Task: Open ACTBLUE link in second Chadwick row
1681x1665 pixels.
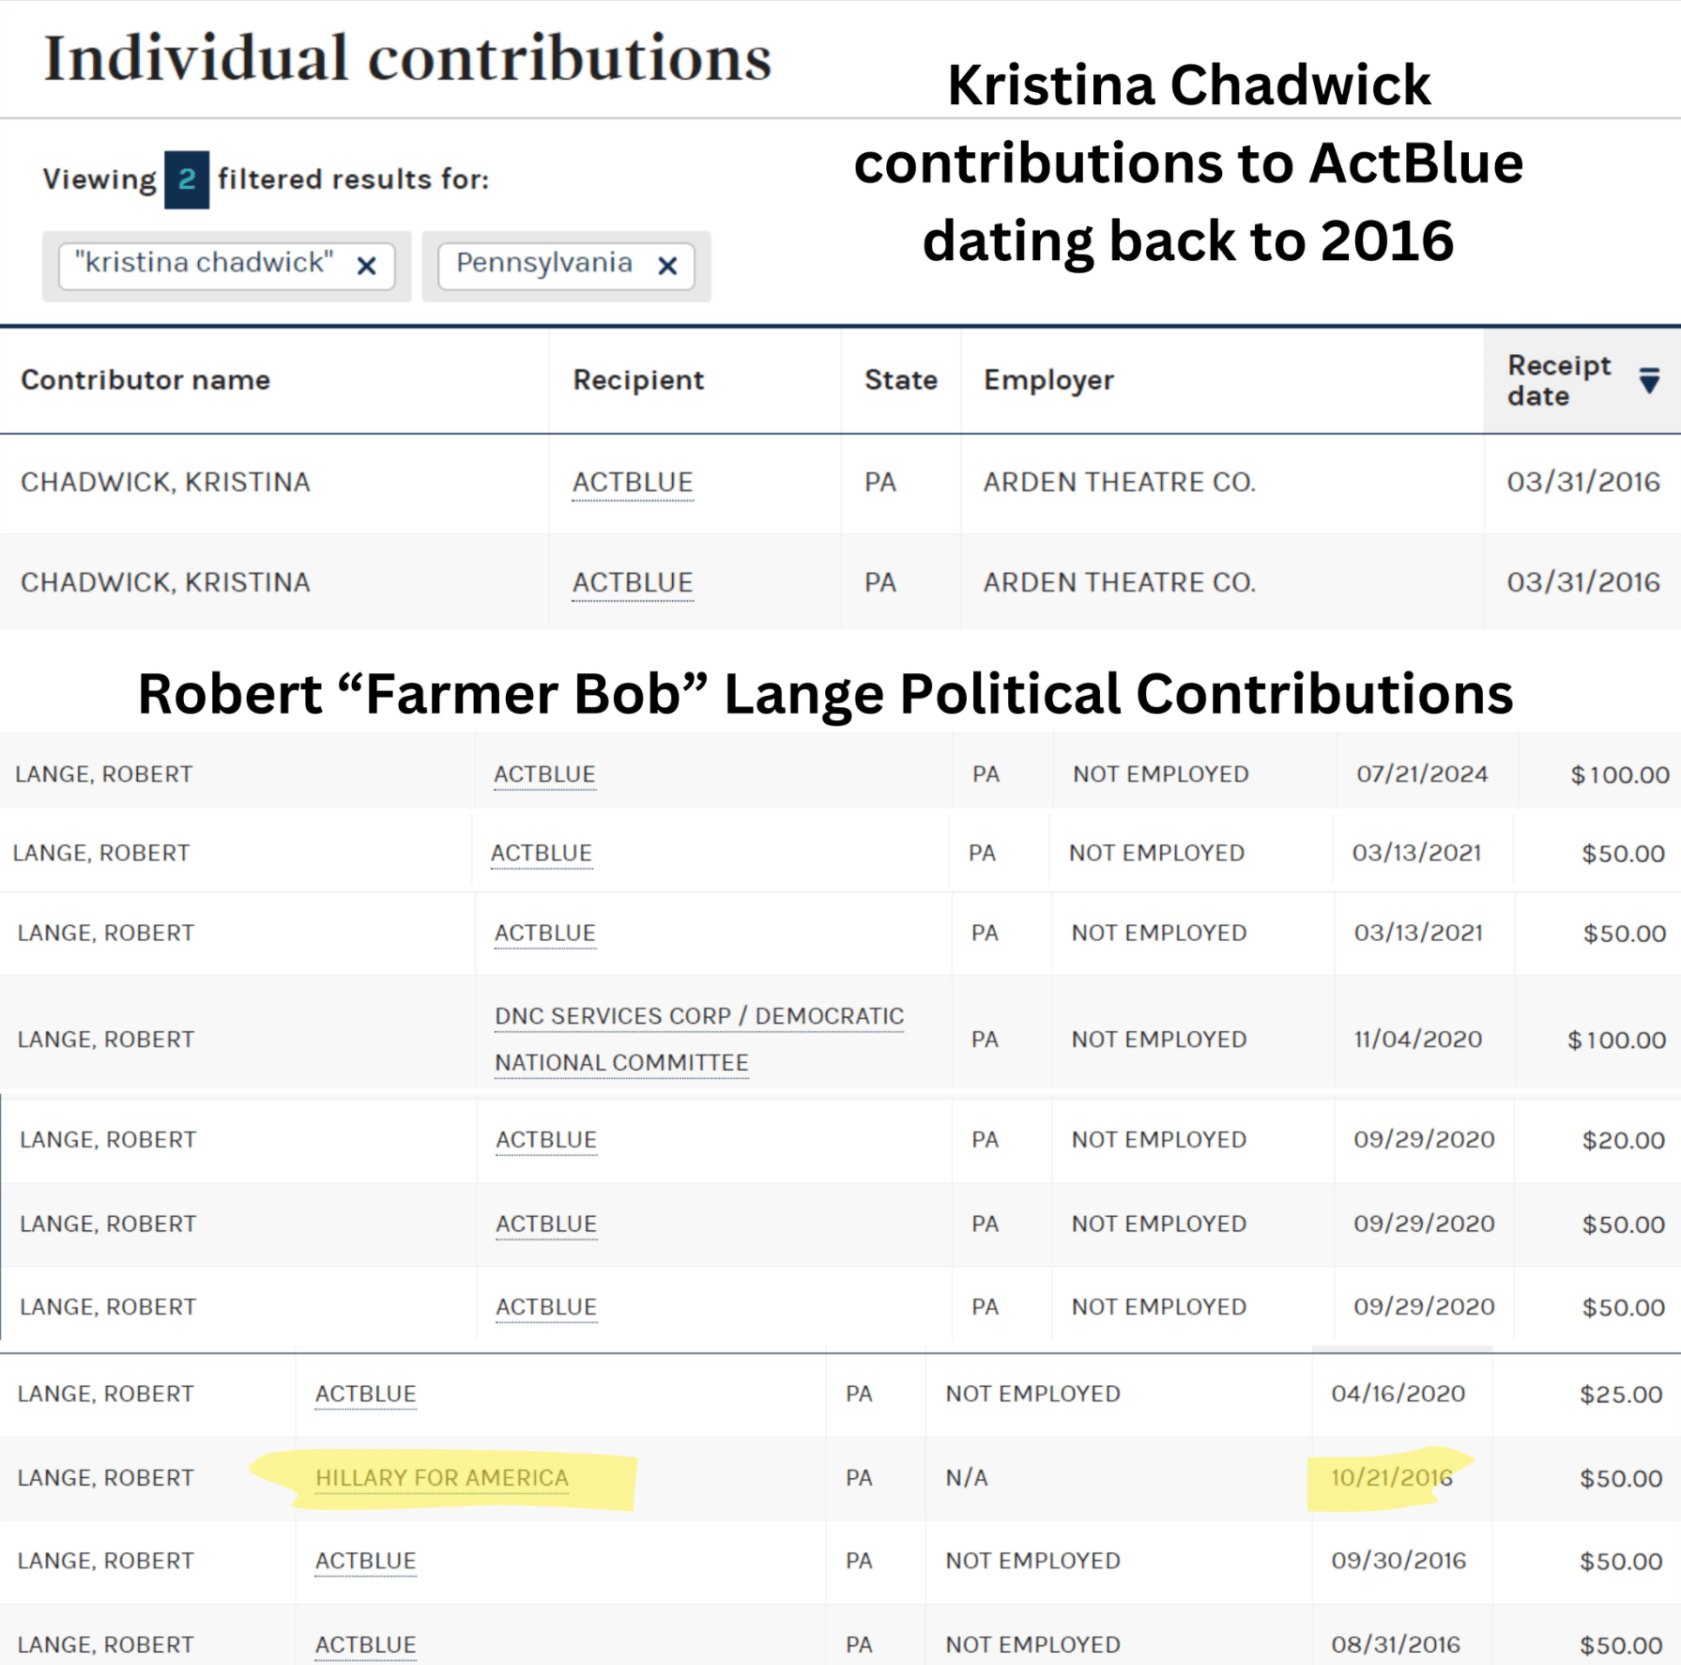Action: click(x=633, y=583)
